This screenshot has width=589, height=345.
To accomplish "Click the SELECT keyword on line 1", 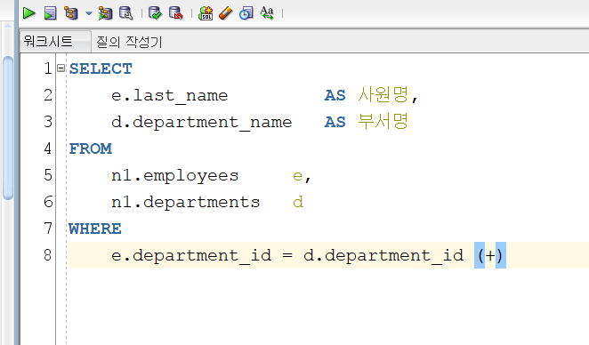I will [101, 68].
